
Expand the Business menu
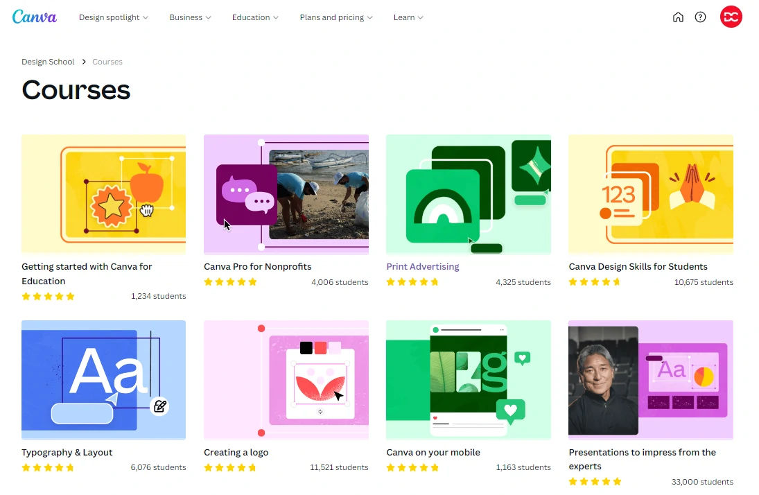[190, 17]
